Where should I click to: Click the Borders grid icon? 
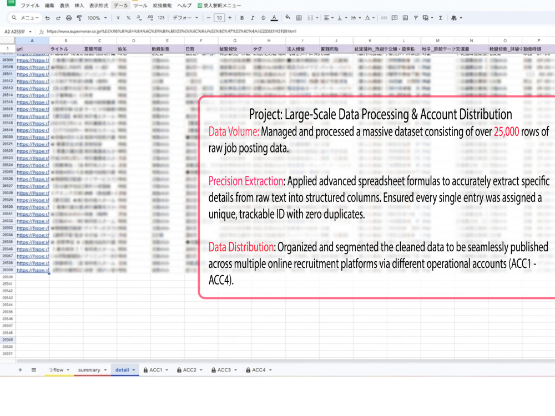(x=299, y=18)
